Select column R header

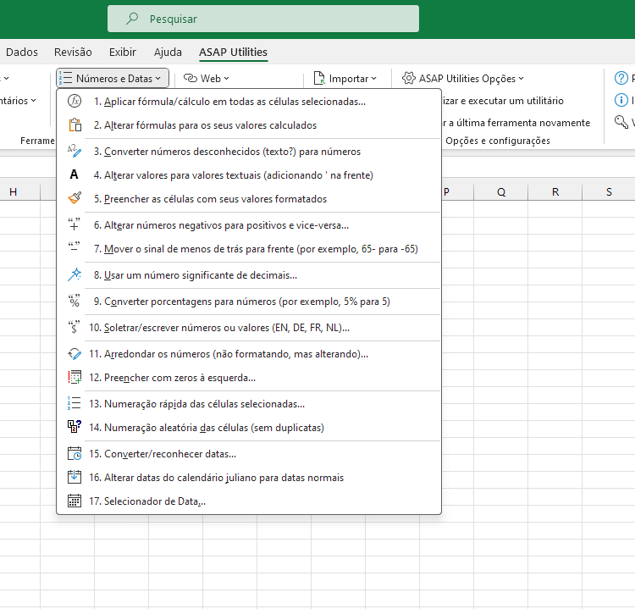coord(555,191)
